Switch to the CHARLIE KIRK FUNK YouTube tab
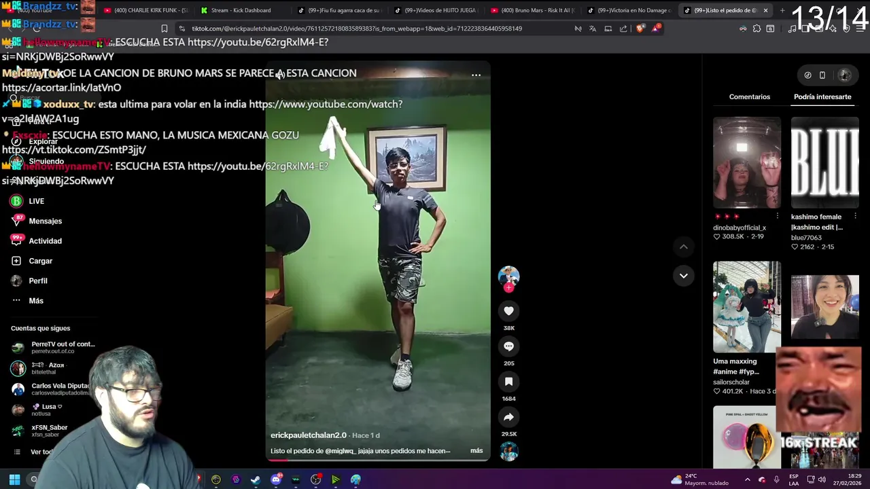The height and width of the screenshot is (489, 870). tap(146, 10)
